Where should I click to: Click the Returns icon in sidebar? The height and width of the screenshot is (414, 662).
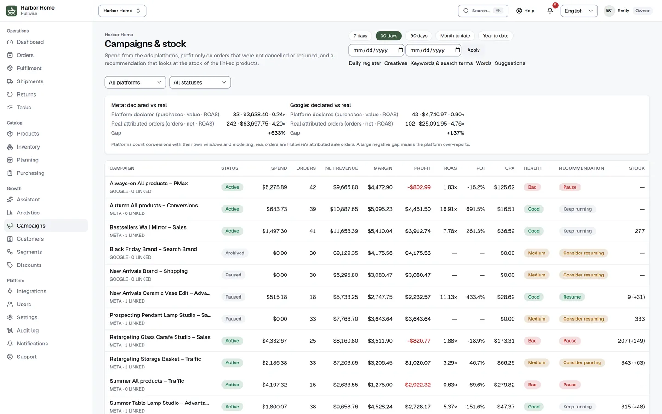tap(10, 95)
